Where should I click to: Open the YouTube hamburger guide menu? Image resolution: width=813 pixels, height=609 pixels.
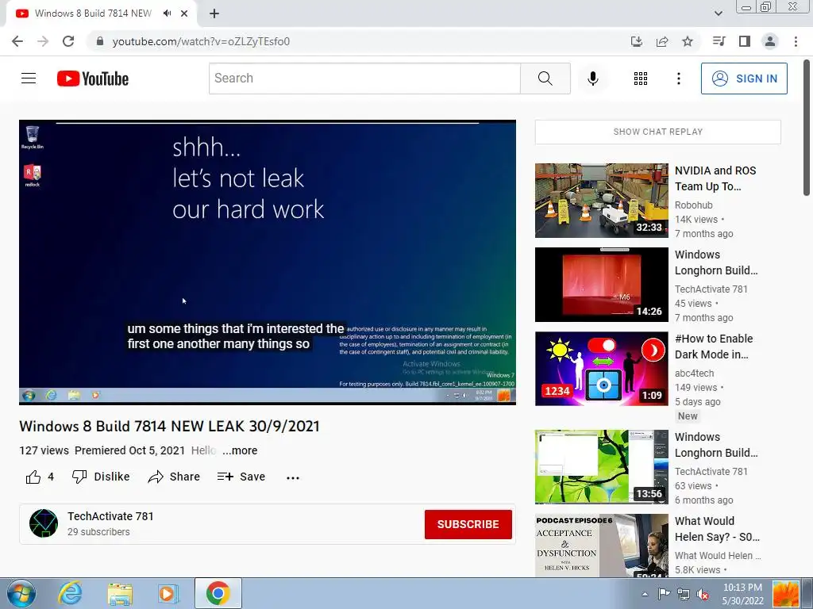click(x=29, y=79)
